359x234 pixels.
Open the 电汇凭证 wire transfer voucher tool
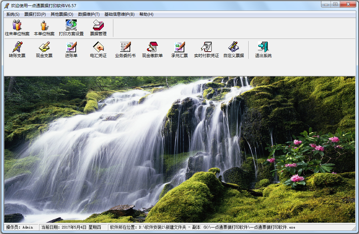pyautogui.click(x=98, y=51)
